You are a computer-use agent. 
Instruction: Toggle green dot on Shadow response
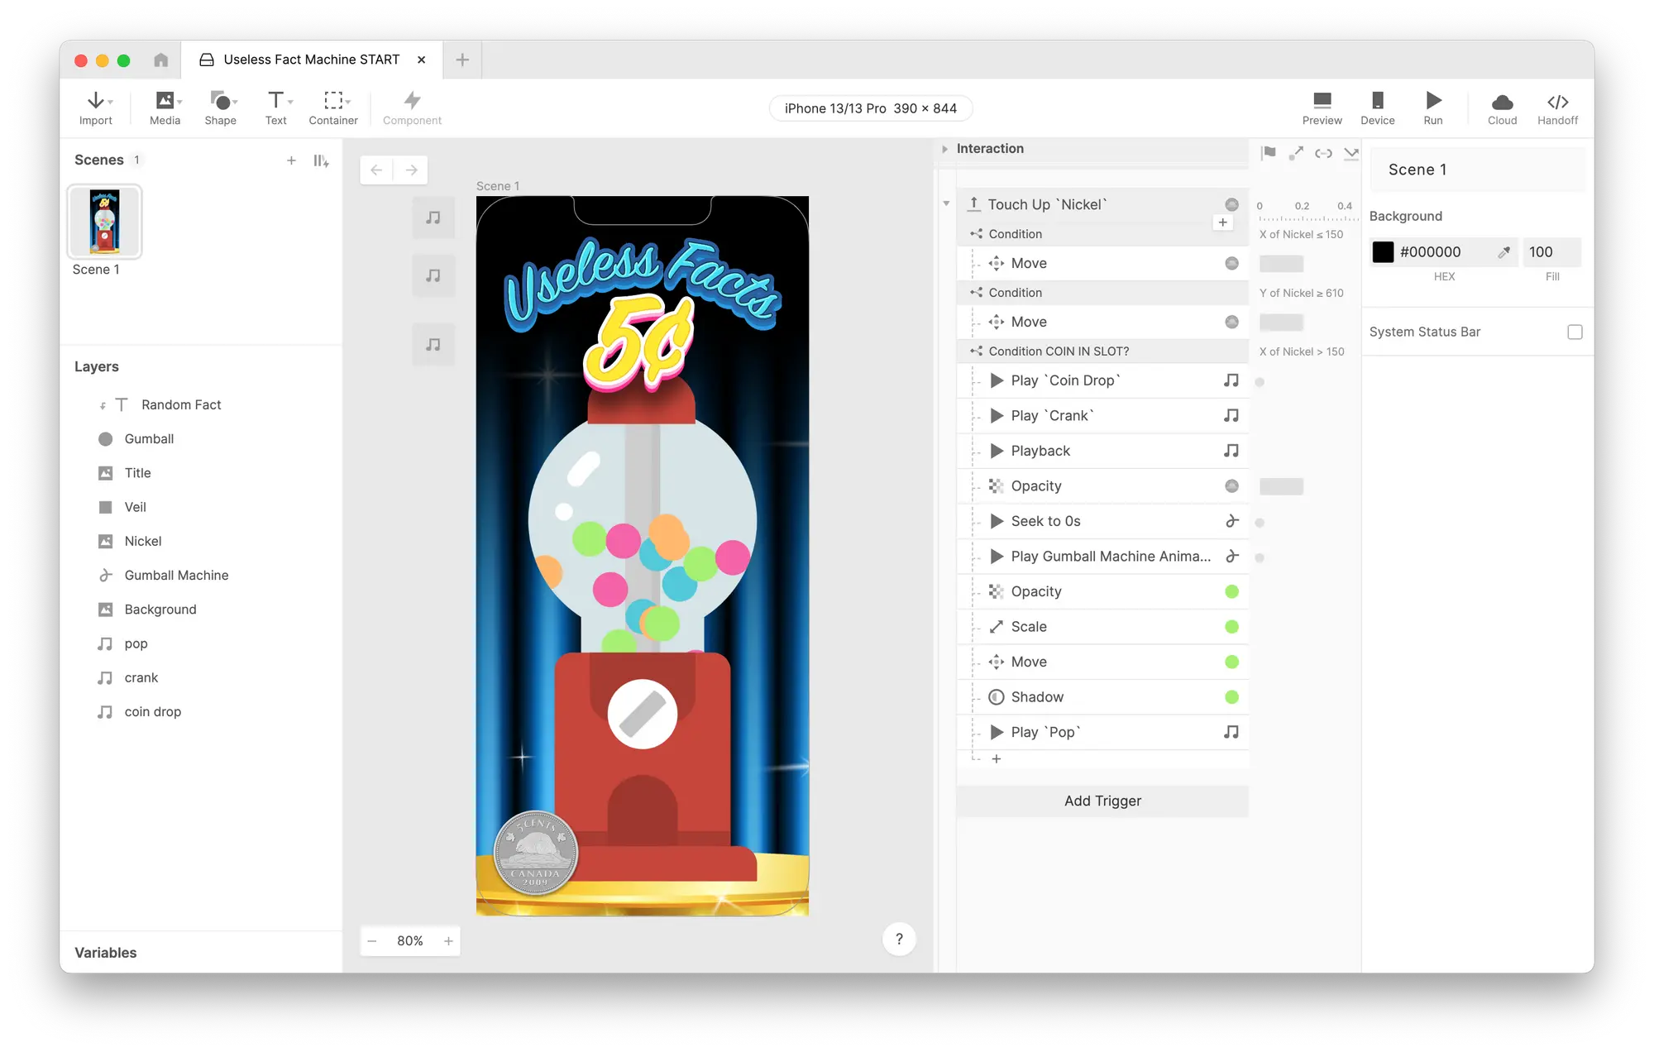tap(1231, 697)
